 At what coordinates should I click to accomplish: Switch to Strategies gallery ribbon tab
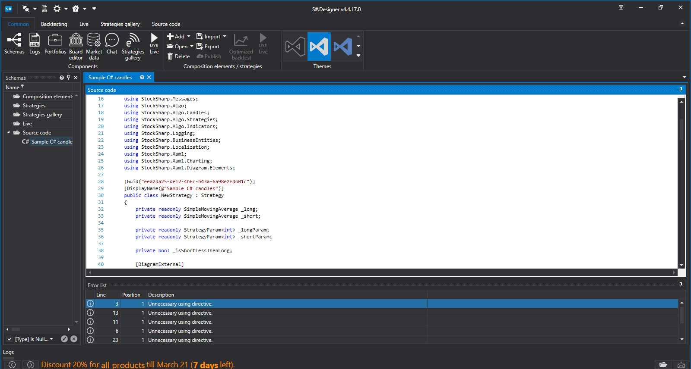click(120, 24)
